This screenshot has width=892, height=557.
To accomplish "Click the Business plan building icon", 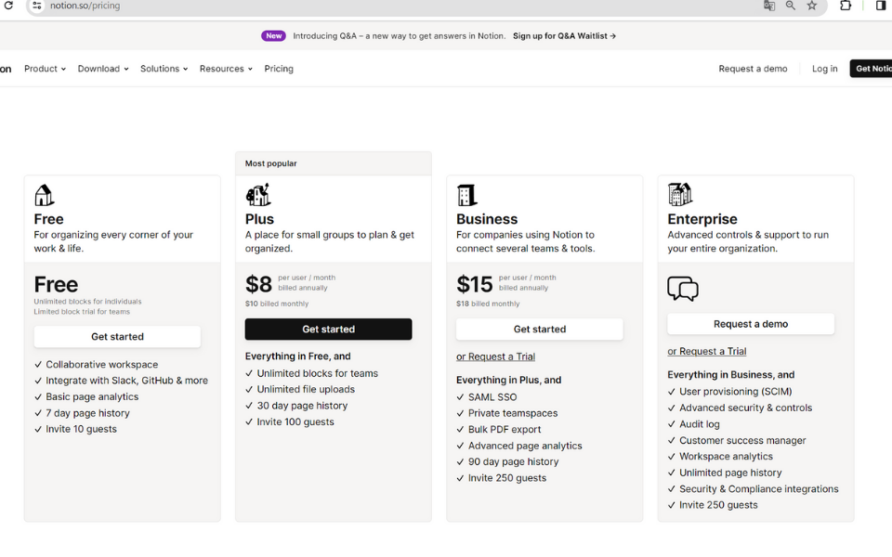I will click(x=466, y=195).
